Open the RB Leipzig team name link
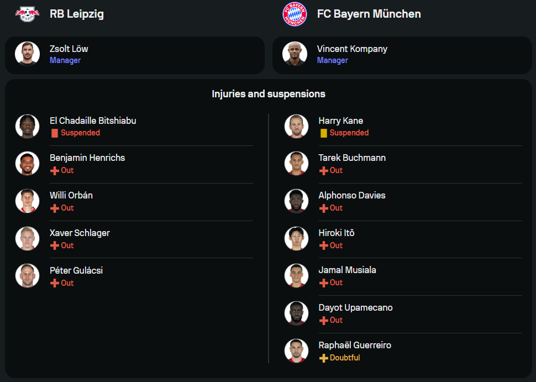 77,14
